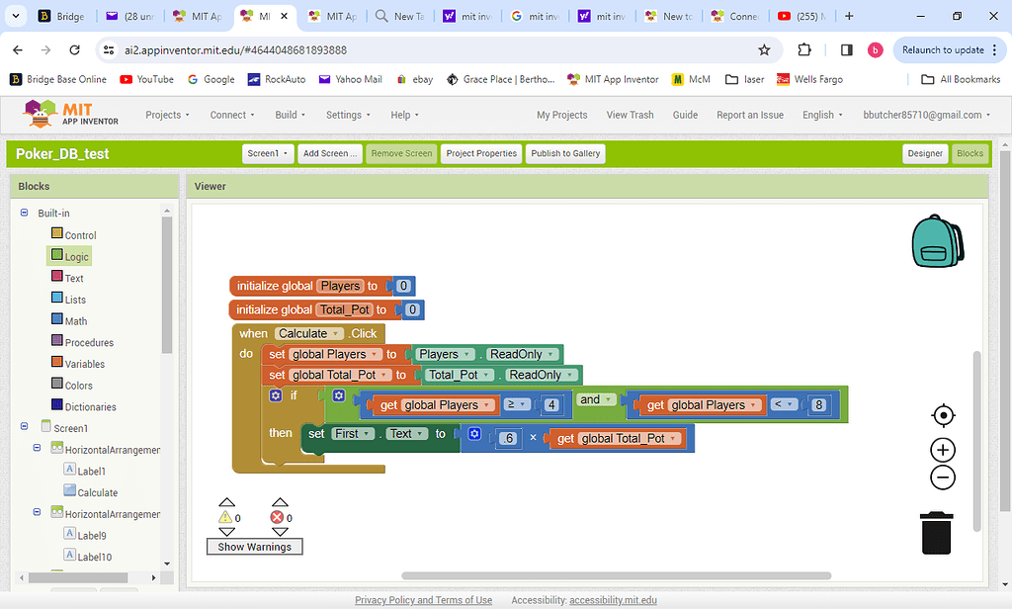Toggle to Designer view
This screenshot has width=1012, height=609.
point(925,153)
